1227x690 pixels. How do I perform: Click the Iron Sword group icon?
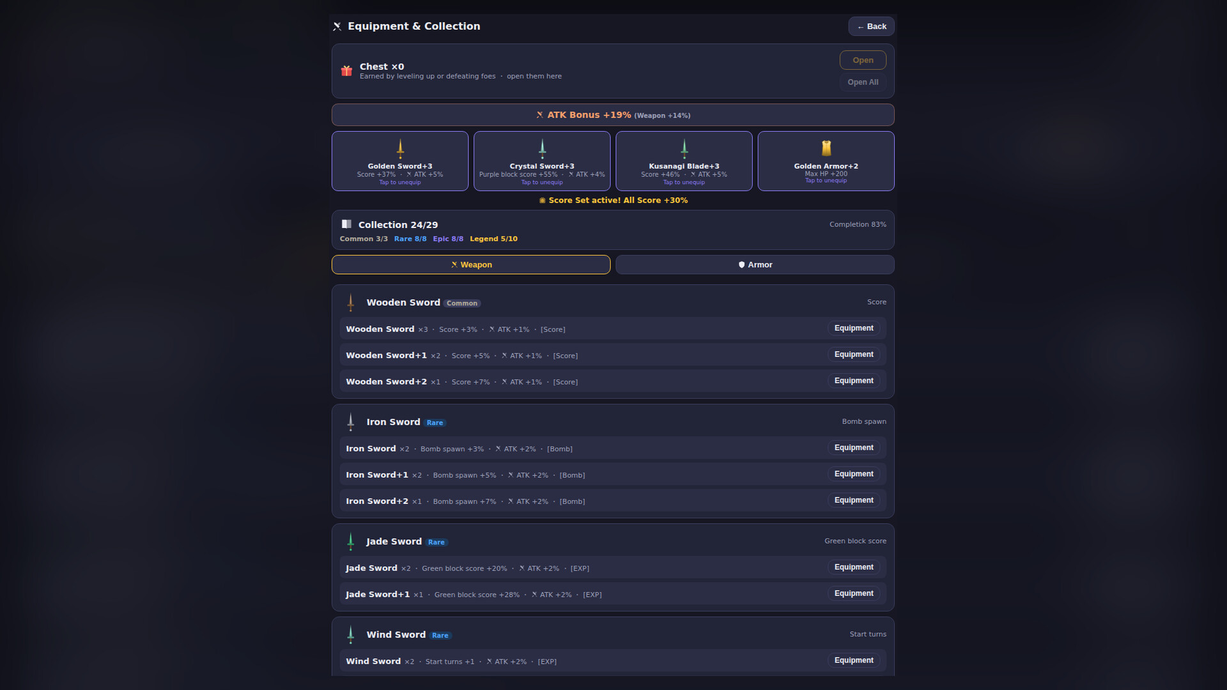tap(350, 422)
